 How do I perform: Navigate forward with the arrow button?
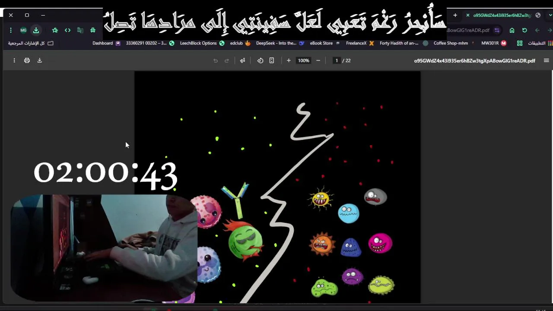[x=549, y=30]
